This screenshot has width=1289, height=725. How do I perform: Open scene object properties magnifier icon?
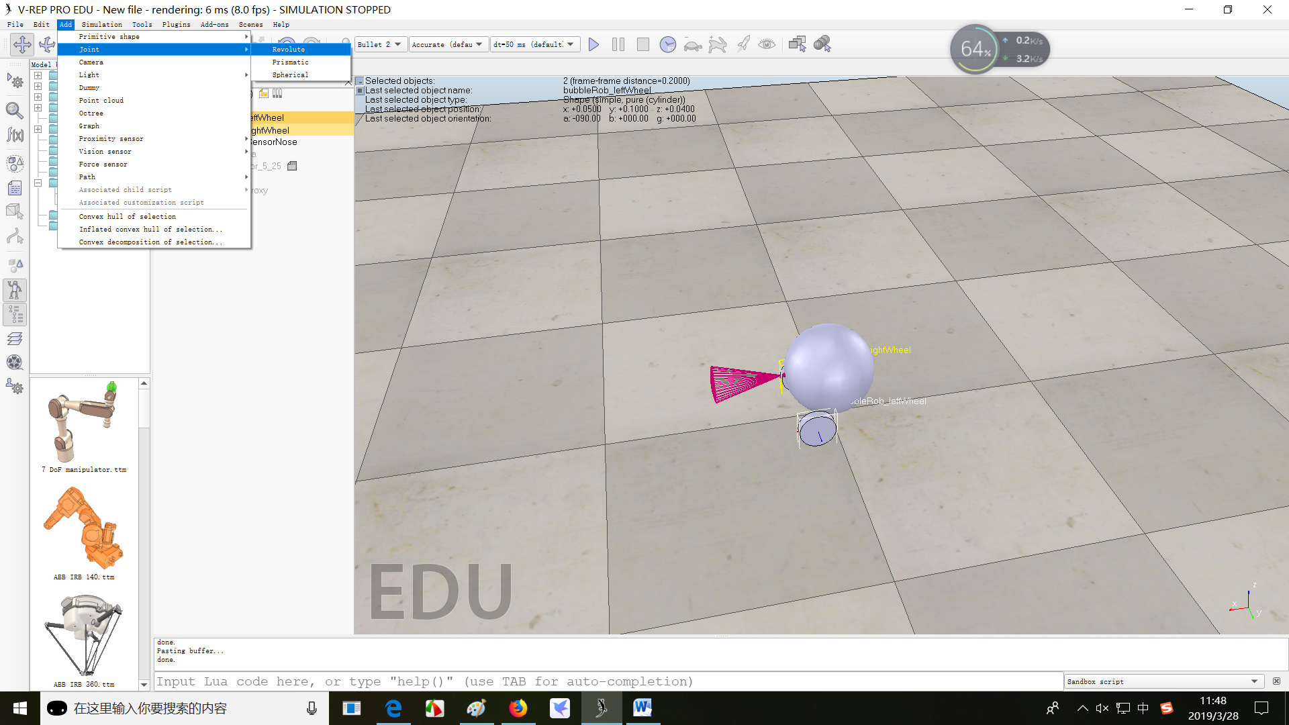(x=15, y=109)
